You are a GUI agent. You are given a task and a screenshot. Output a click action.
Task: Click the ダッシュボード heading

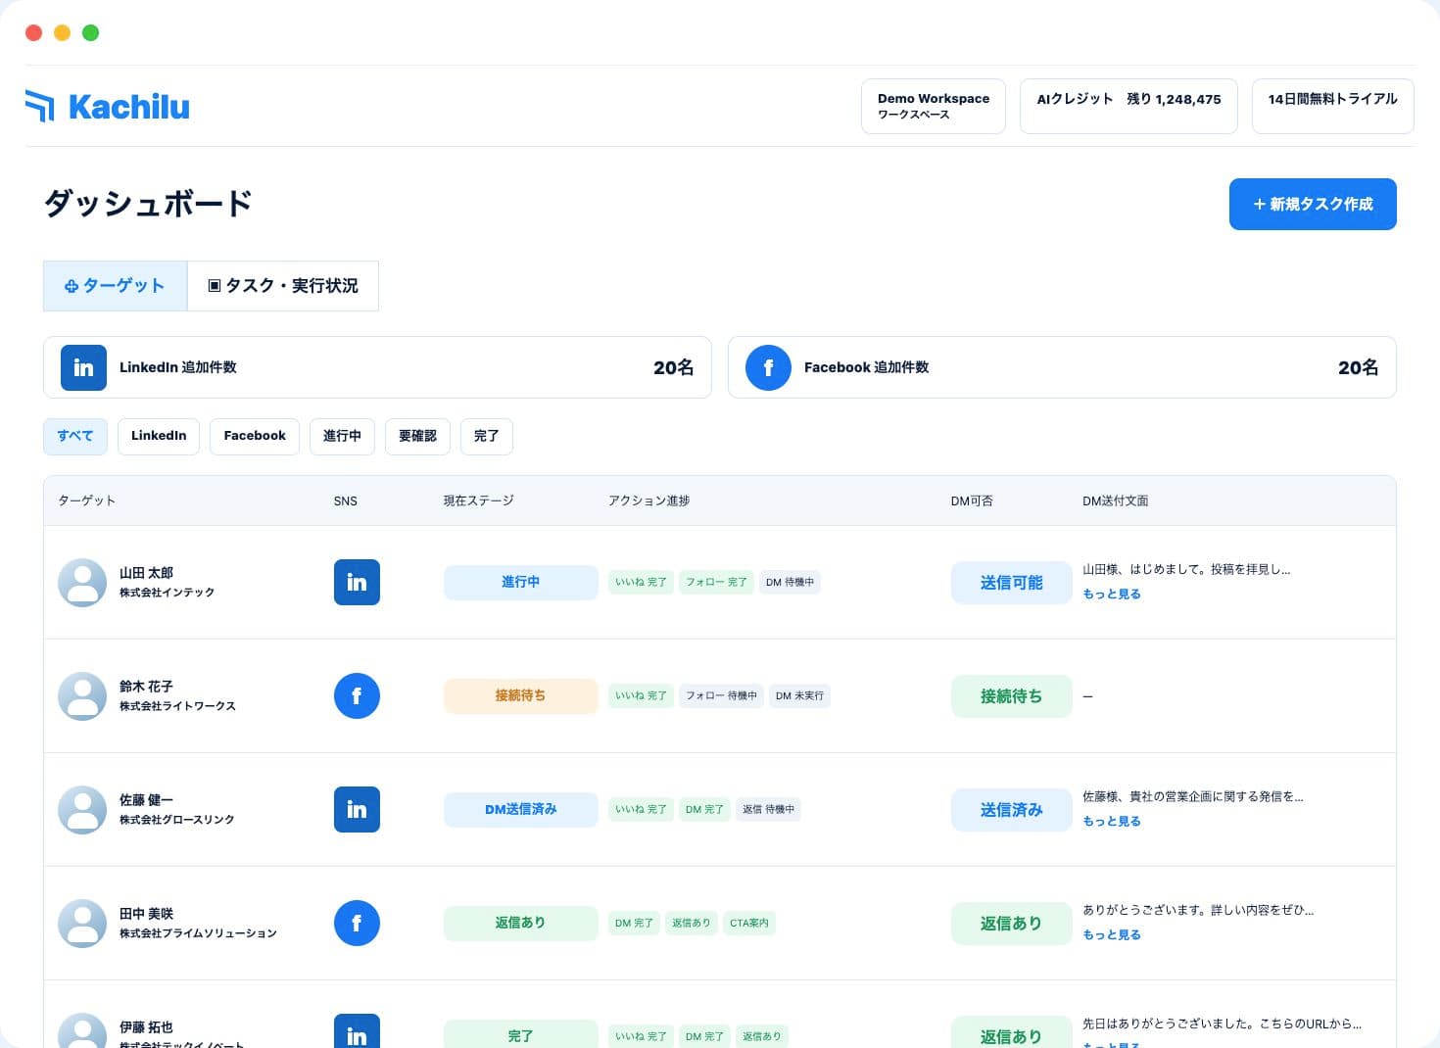coord(149,204)
